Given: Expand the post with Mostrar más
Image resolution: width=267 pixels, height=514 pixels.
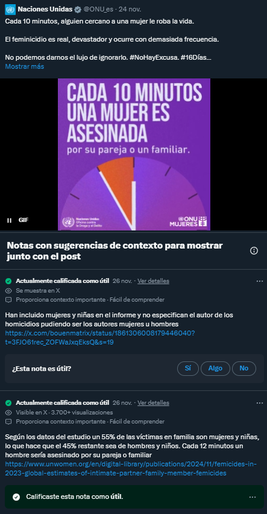Looking at the screenshot, I should pos(25,66).
